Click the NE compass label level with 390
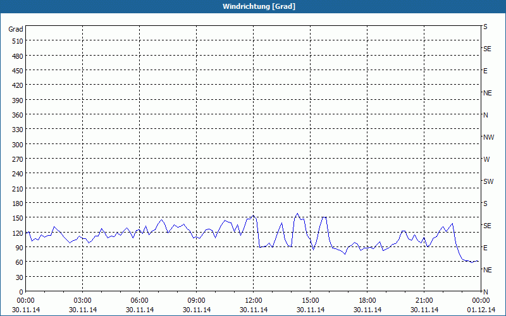This screenshot has width=506, height=316. click(488, 93)
